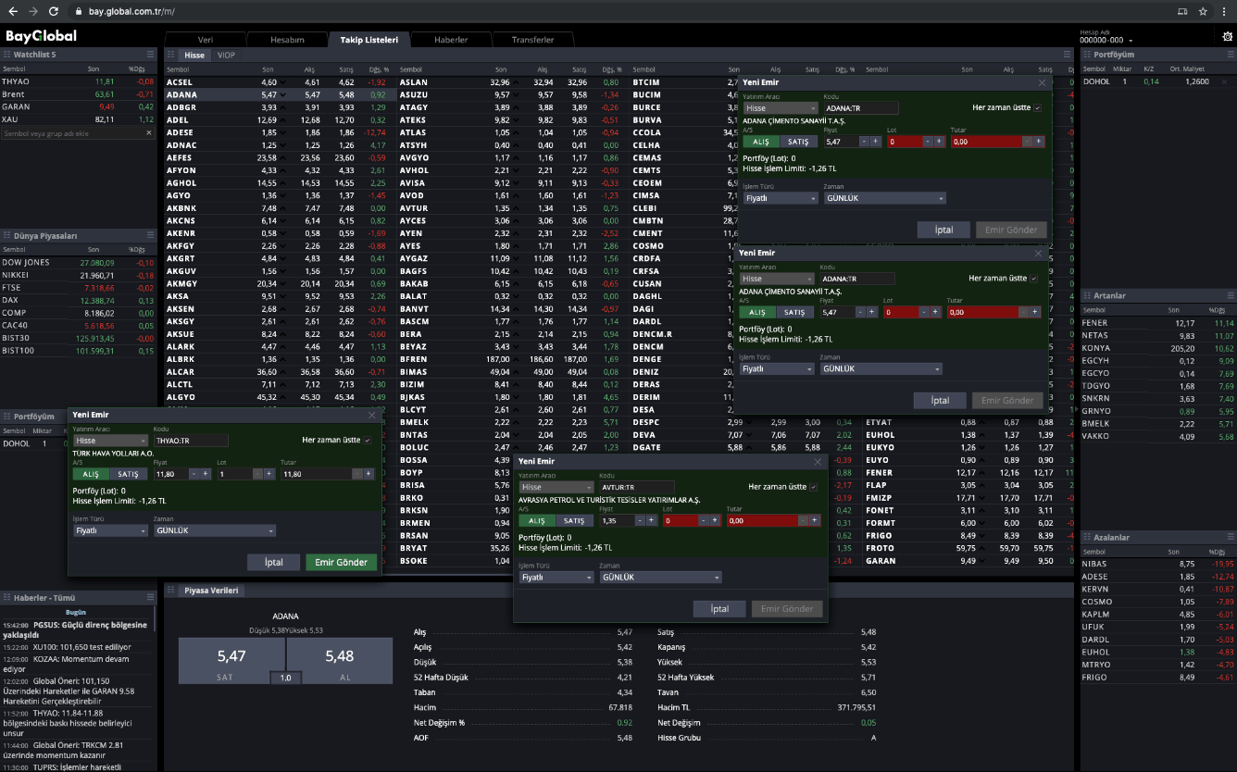Bookmark page with the star icon
Viewport: 1237px width, 772px height.
pyautogui.click(x=1203, y=11)
